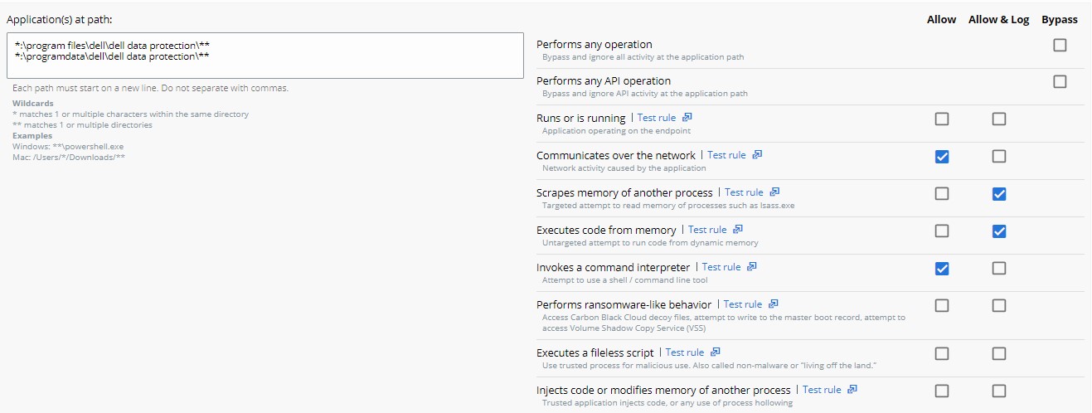1092x413 pixels.
Task: Open Test rule link for Executes a fileless script
Action: [685, 352]
